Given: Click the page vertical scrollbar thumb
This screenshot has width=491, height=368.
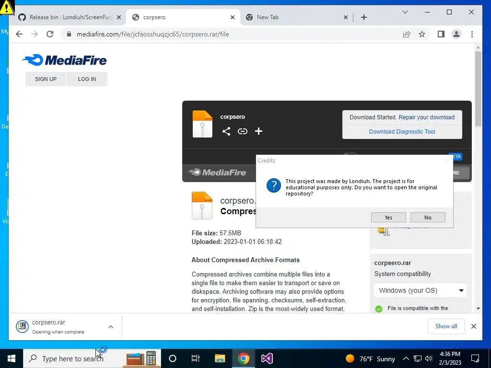Looking at the screenshot, I should (478, 89).
